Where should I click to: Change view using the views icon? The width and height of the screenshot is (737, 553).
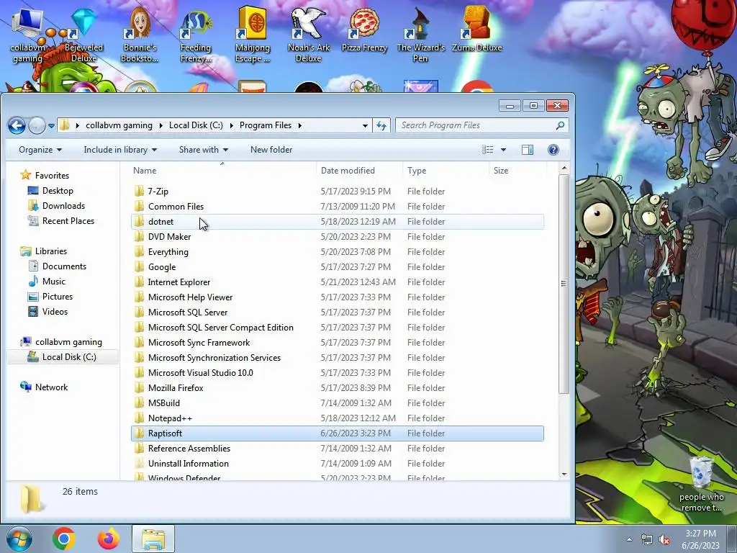pyautogui.click(x=488, y=150)
